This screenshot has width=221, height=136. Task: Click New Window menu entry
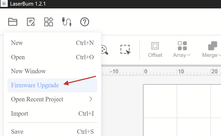[x=29, y=71]
